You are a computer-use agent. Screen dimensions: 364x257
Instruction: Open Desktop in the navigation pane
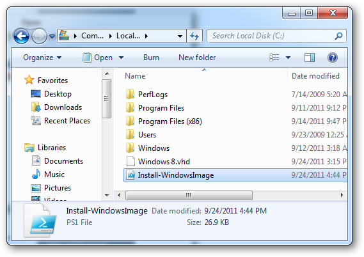pos(58,94)
